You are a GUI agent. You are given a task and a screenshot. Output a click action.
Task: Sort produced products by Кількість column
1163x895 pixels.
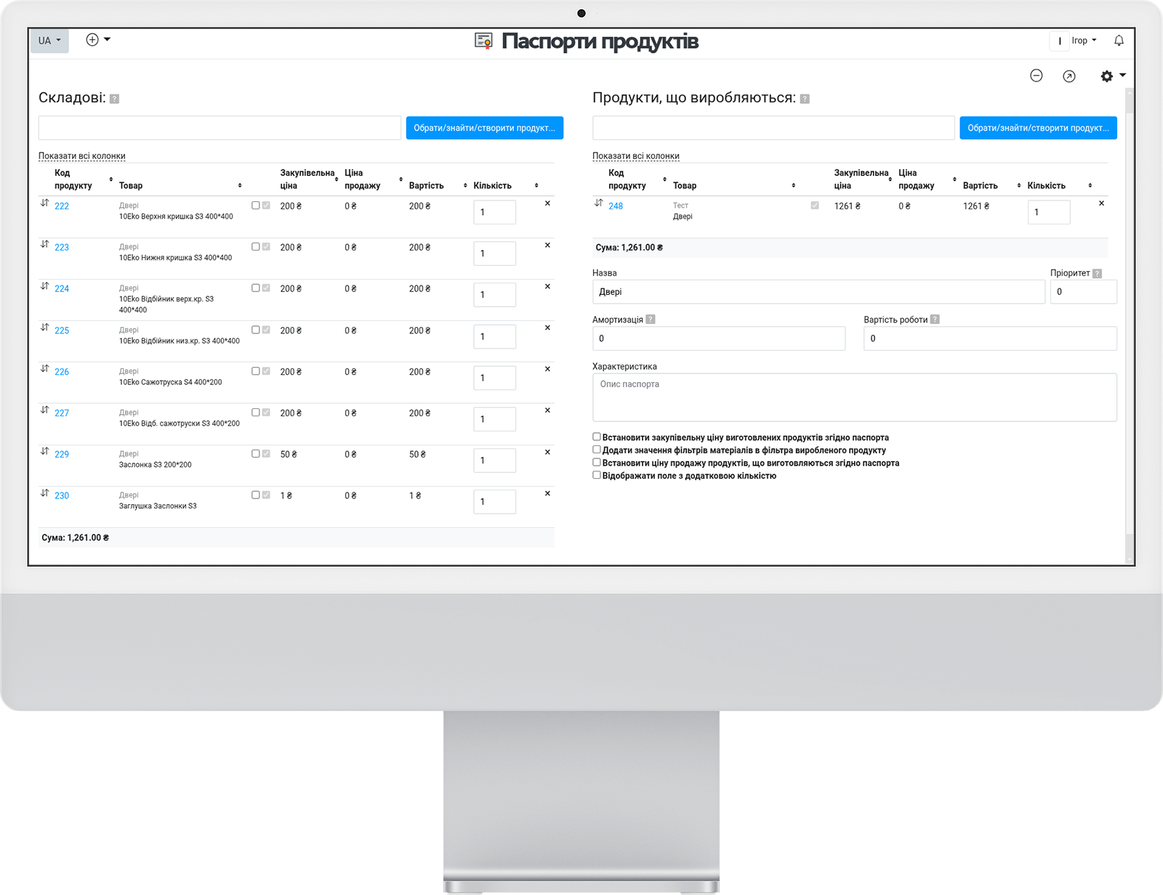pos(1090,186)
